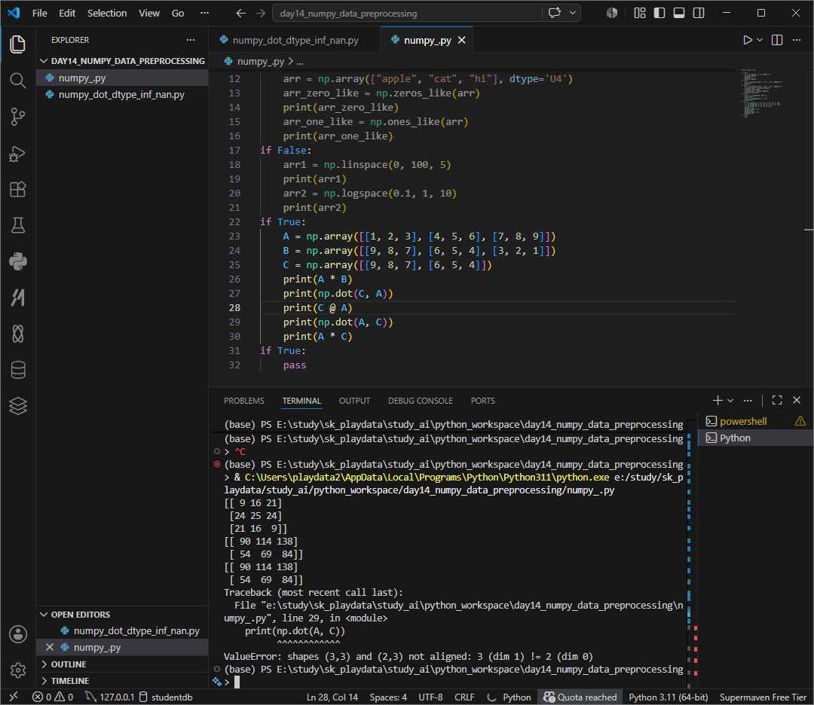Open the overflow menu ellipsis in menu bar
The width and height of the screenshot is (814, 705).
(x=204, y=13)
